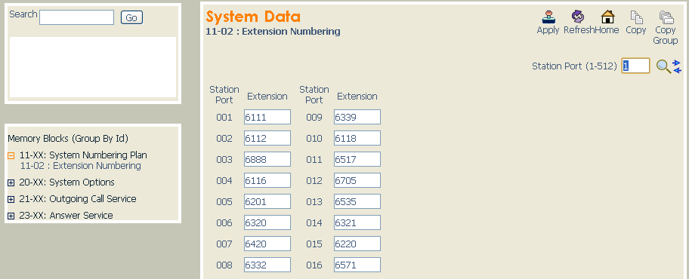Expand the 21-XX Outgoing Call Service node
Image resolution: width=689 pixels, height=279 pixels.
click(11, 199)
